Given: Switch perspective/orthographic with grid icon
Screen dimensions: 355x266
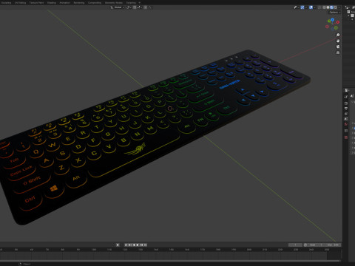Looking at the screenshot, I should tap(338, 52).
